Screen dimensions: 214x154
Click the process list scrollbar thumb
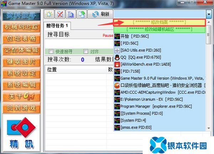(208, 35)
